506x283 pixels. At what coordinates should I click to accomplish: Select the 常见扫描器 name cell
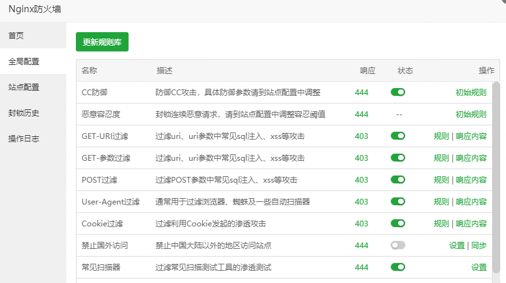point(101,268)
